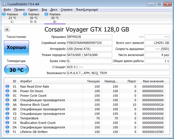Click the serial number field

click(x=89, y=43)
